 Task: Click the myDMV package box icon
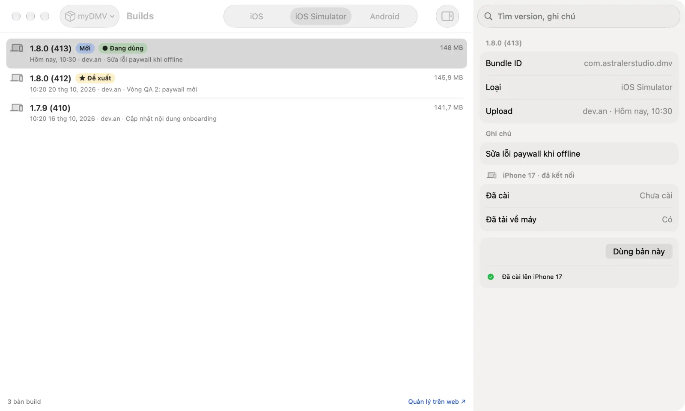pyautogui.click(x=70, y=16)
